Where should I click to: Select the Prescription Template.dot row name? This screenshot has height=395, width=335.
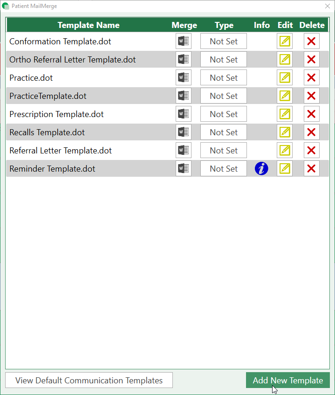click(56, 114)
